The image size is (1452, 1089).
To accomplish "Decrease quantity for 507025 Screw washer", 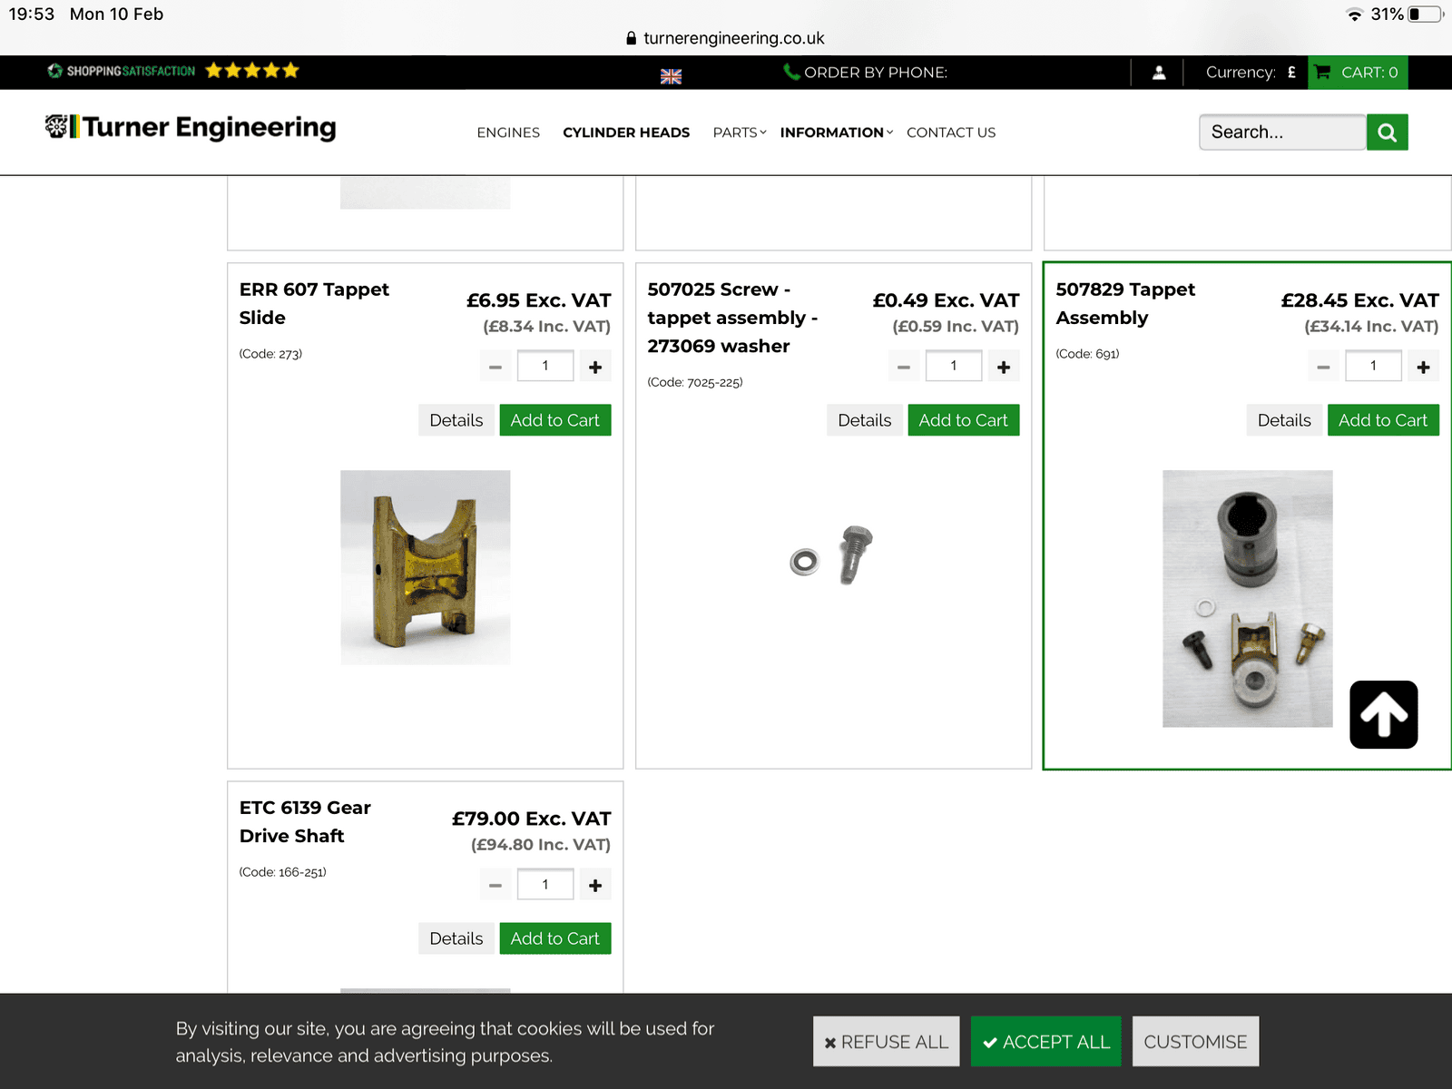I will pyautogui.click(x=904, y=367).
